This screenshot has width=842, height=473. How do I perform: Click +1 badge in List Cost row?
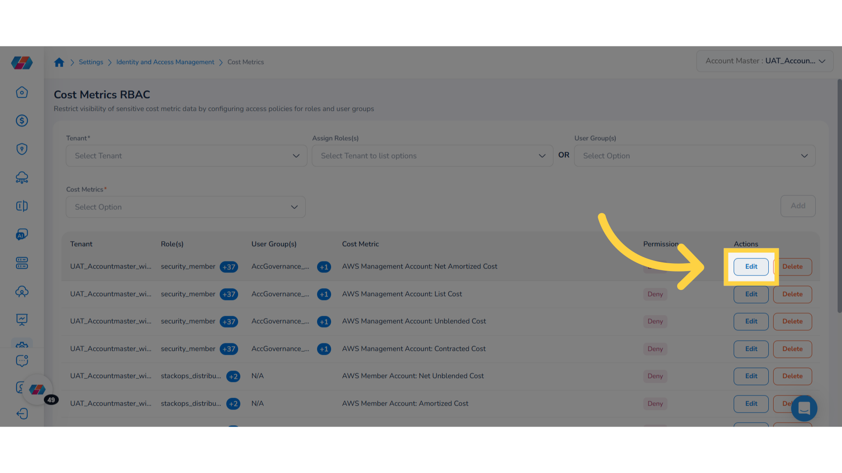click(x=324, y=295)
